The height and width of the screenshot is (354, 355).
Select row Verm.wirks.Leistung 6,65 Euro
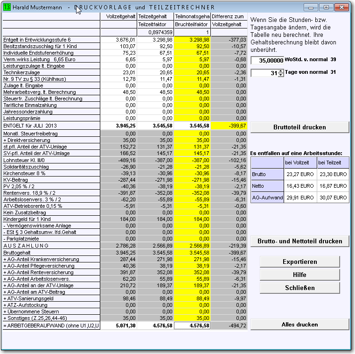click(x=51, y=59)
